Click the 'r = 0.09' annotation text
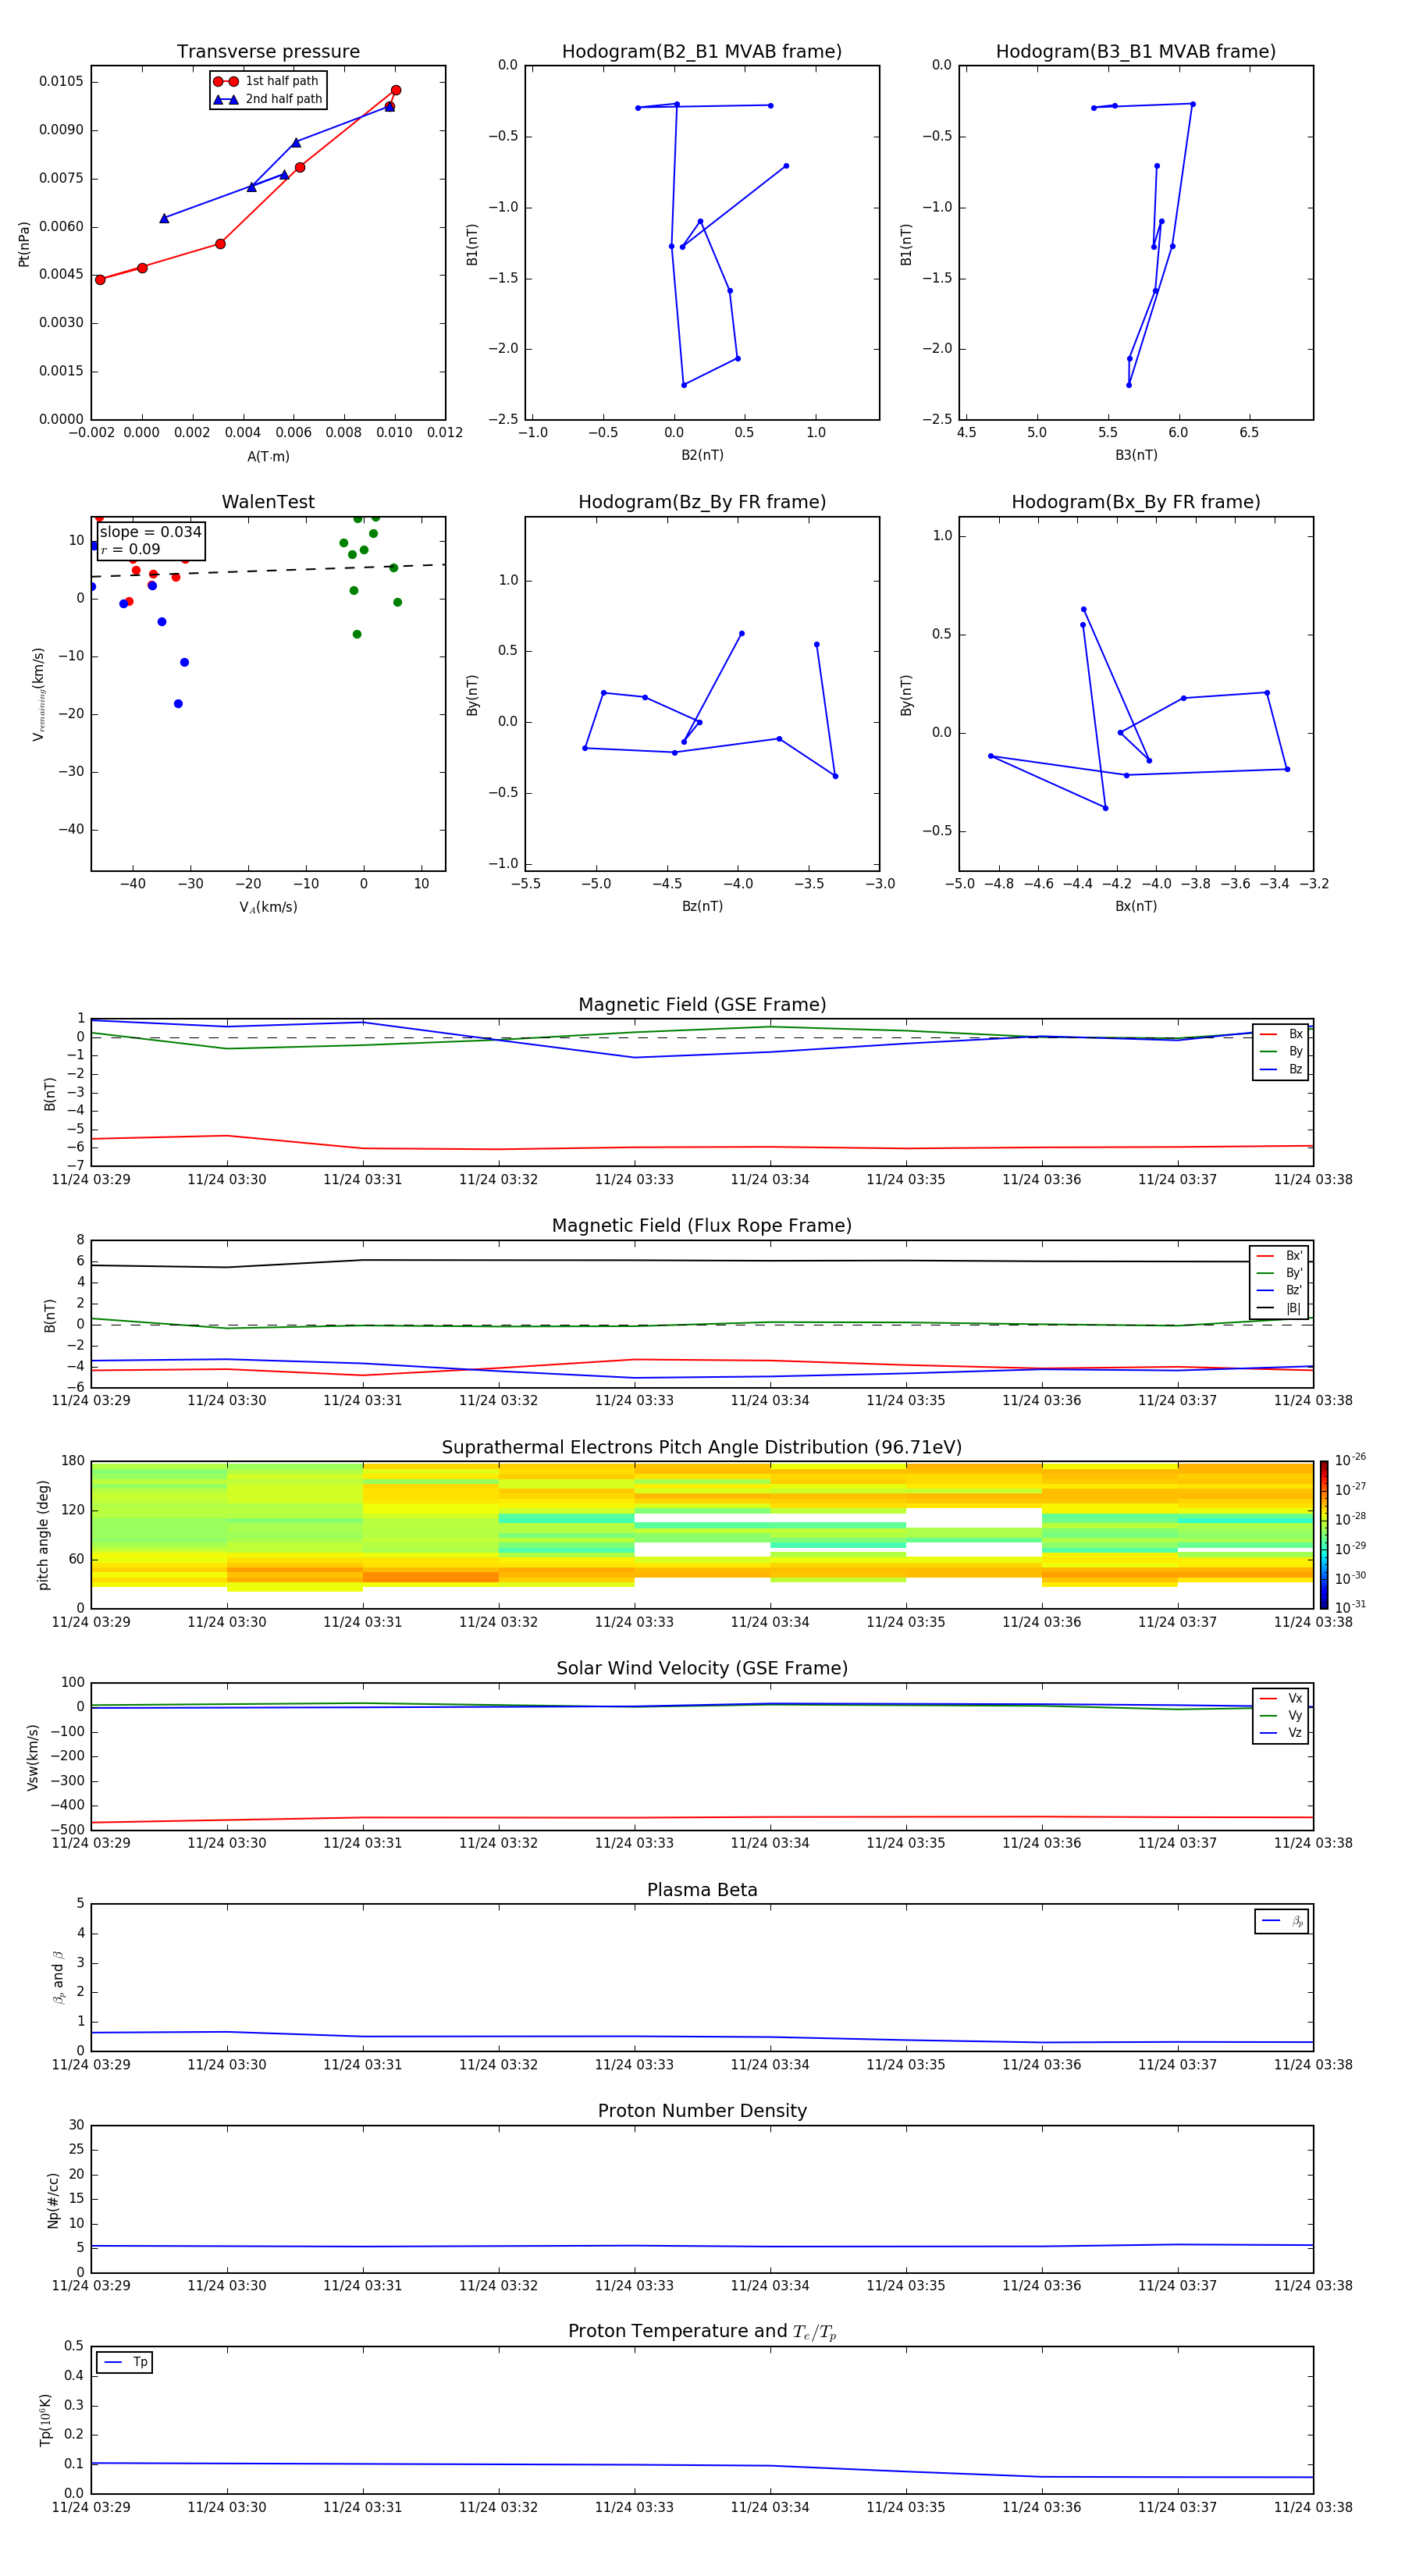 coord(130,549)
